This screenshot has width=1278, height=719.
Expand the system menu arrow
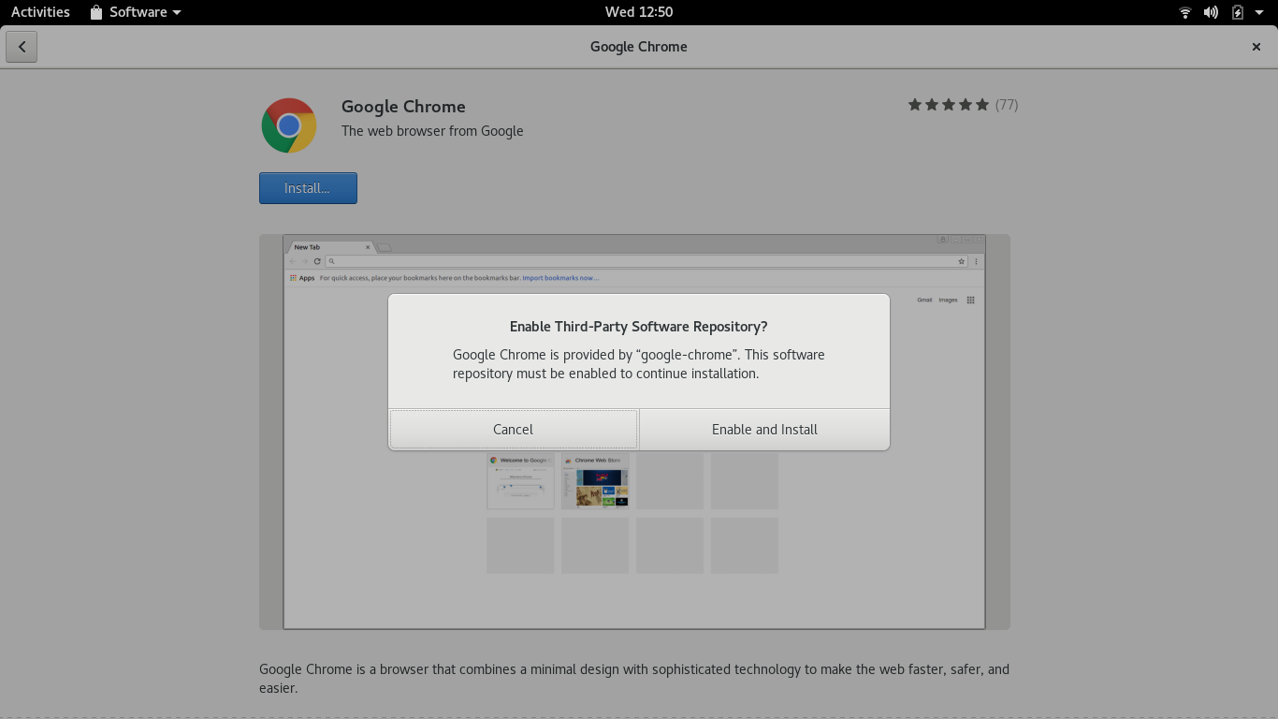pyautogui.click(x=1259, y=12)
